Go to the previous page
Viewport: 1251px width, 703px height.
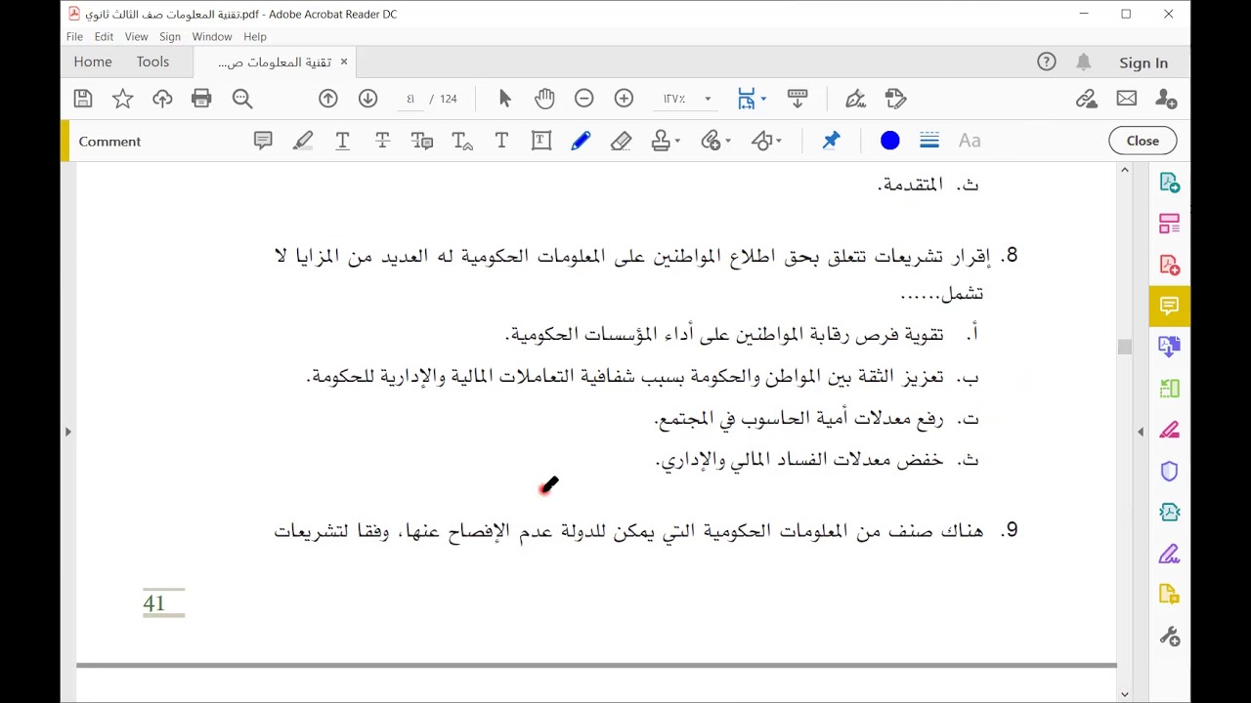coord(328,99)
